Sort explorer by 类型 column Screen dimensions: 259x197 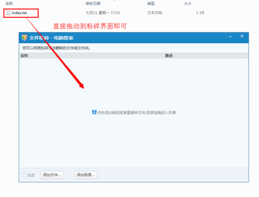pyautogui.click(x=151, y=4)
